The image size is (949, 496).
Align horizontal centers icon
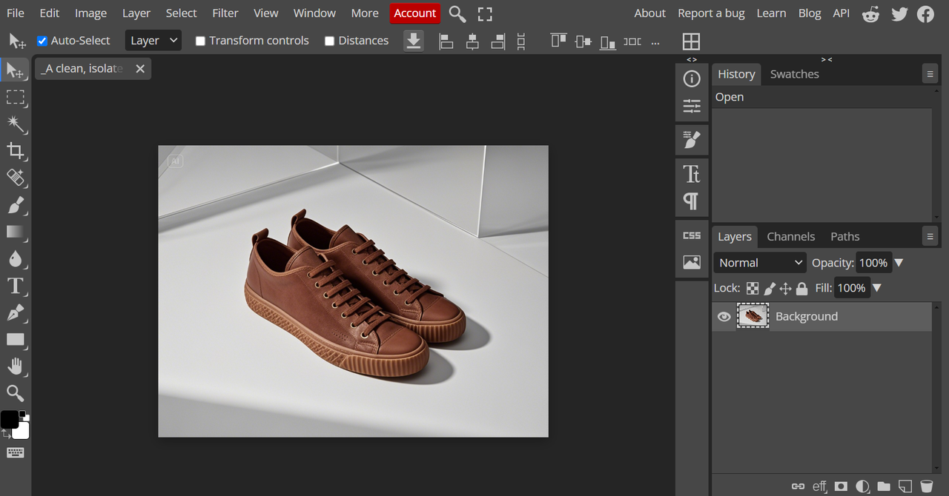click(472, 41)
